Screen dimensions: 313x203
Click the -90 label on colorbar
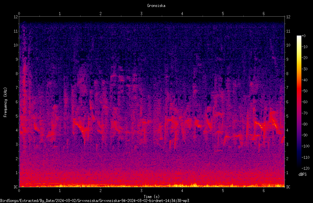pos(304,135)
